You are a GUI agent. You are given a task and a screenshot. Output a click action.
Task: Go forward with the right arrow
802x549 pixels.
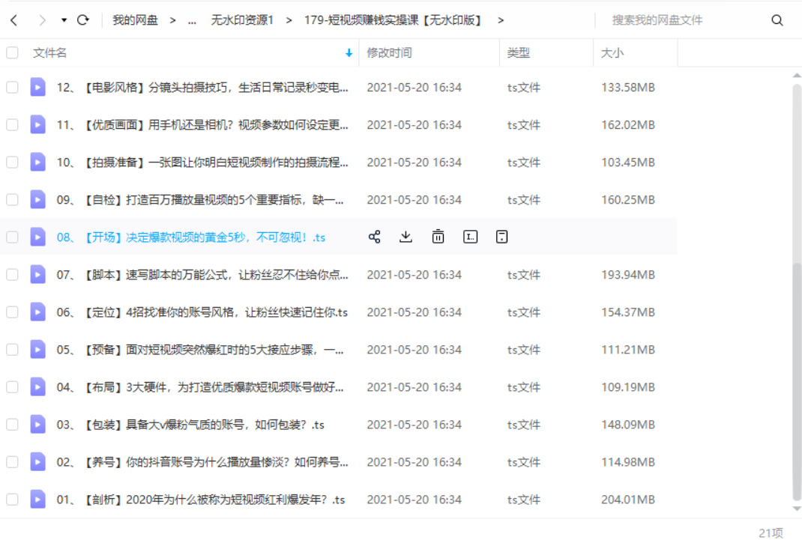pos(42,20)
